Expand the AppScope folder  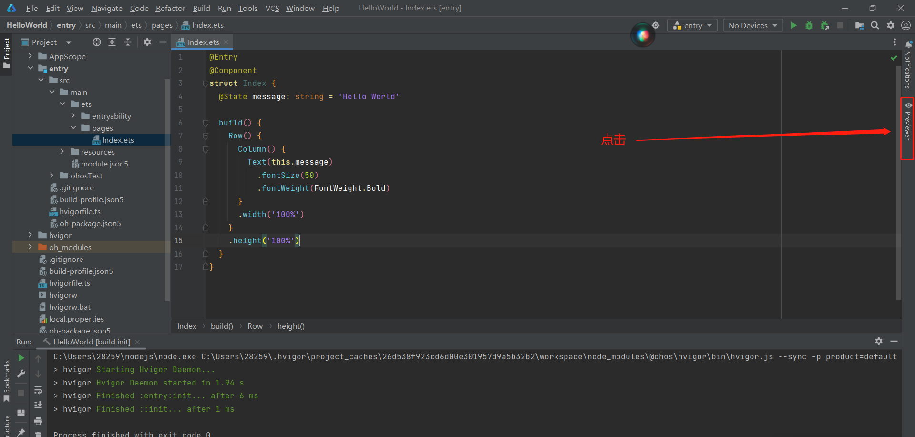30,56
